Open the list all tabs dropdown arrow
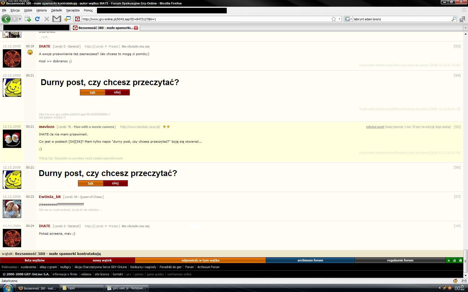Viewport: 468px width, 292px height. tap(465, 28)
